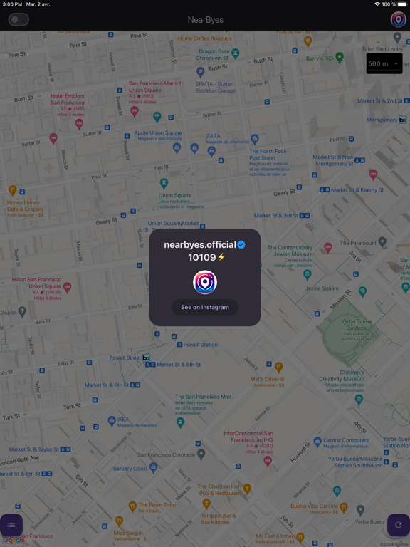
Task: Tap the Market St & Taylor St stop
Action: (x=40, y=449)
